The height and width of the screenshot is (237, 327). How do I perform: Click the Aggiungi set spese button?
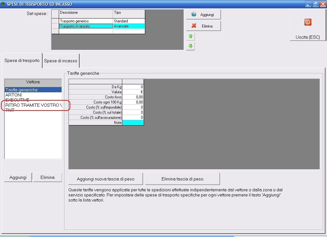pos(203,15)
